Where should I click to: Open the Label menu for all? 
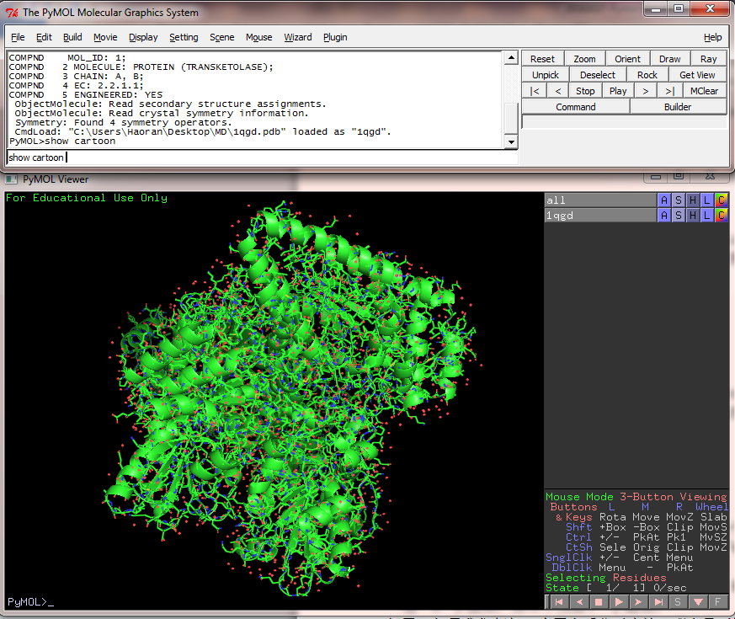[707, 200]
